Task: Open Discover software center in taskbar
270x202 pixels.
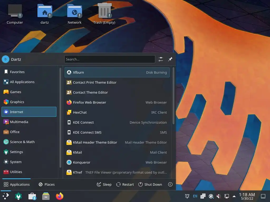Action: coord(32,196)
